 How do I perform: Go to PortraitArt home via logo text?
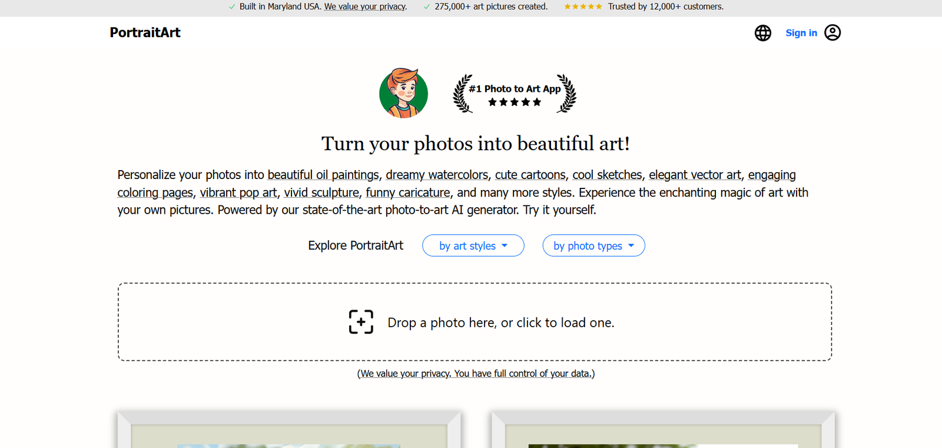[145, 32]
